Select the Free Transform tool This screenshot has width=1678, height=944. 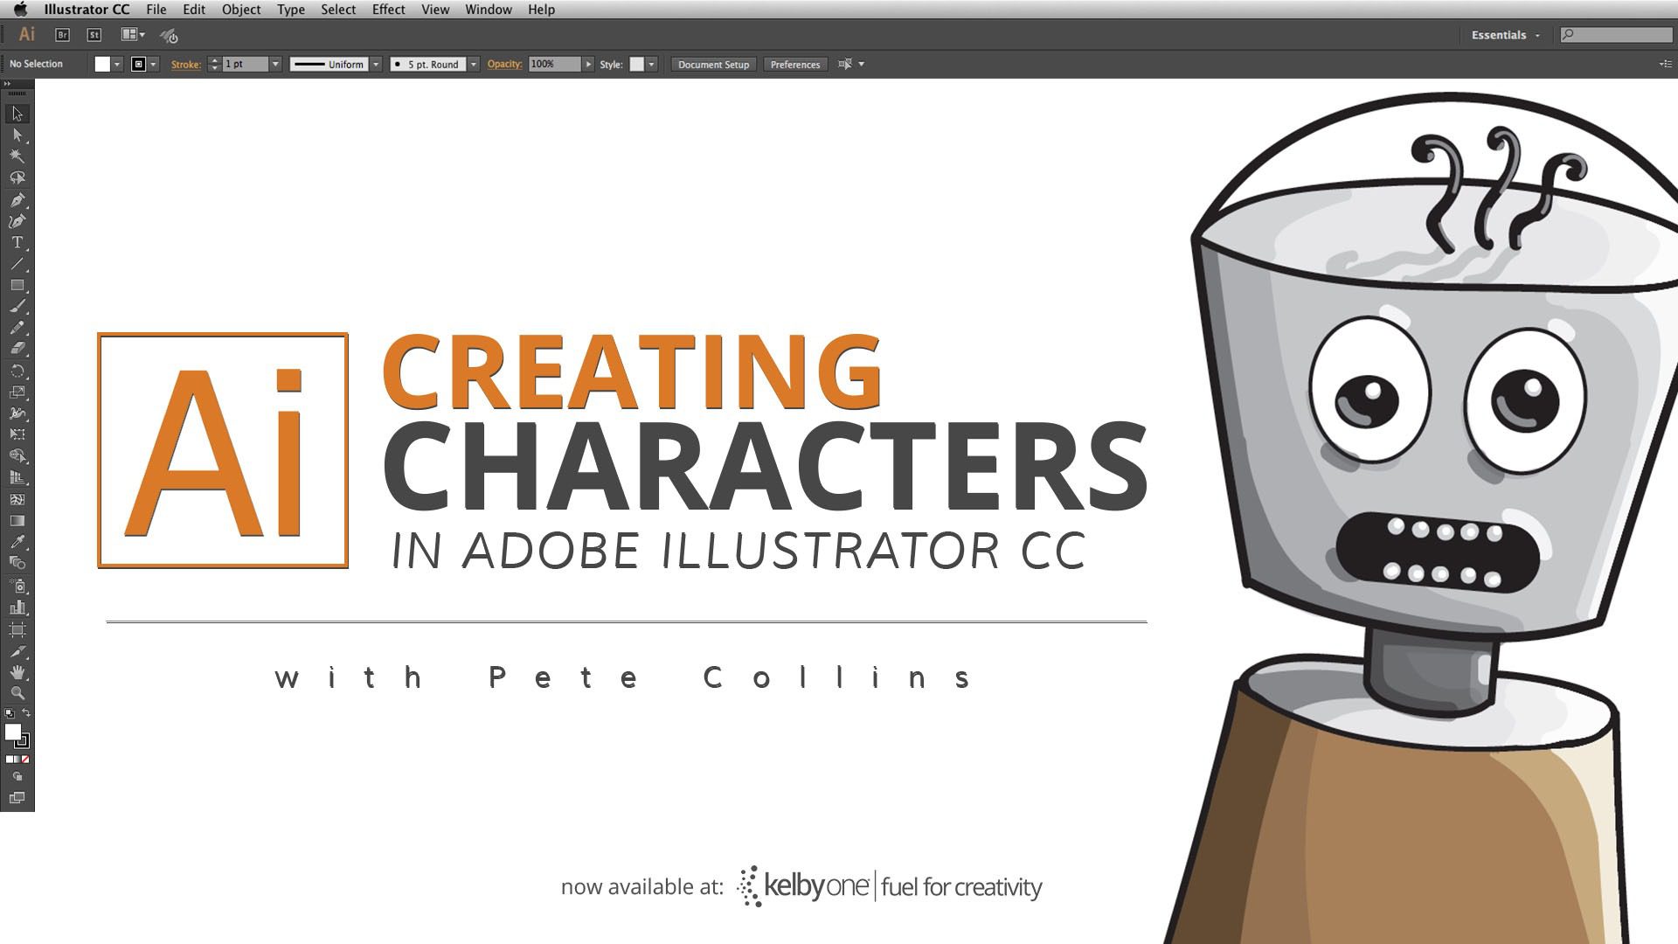(17, 434)
